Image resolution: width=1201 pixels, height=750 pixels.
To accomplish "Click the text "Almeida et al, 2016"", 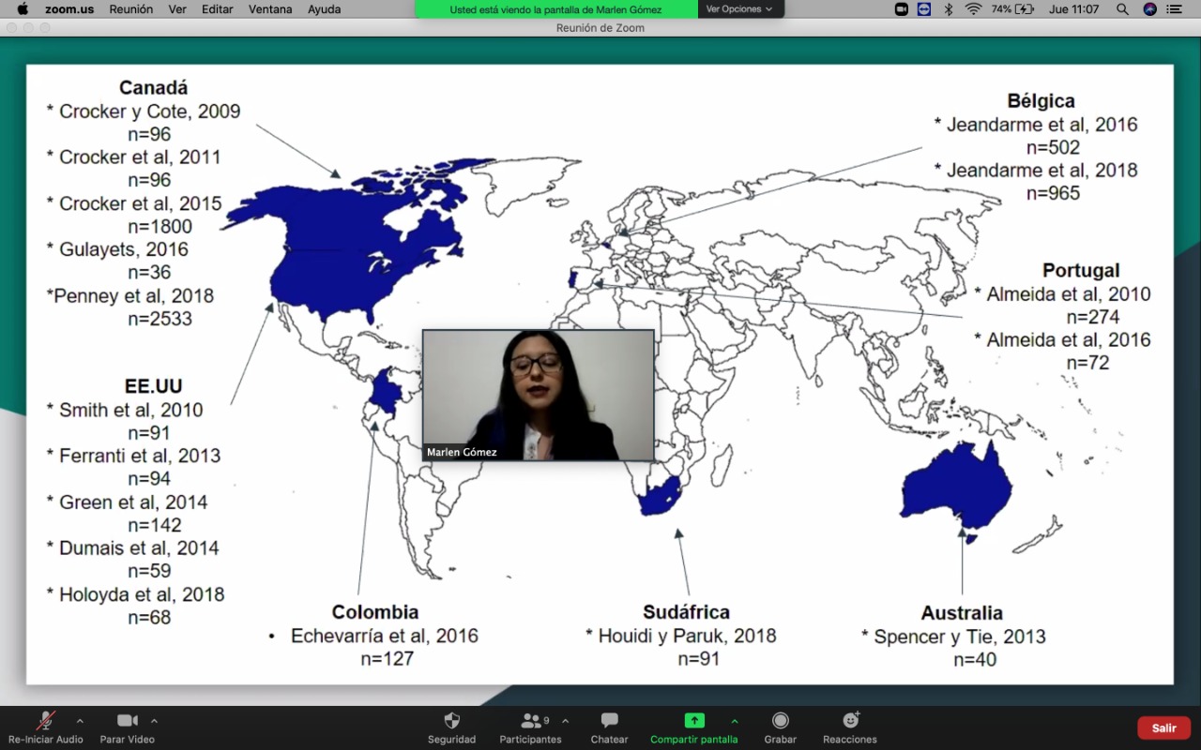I will pos(1069,340).
